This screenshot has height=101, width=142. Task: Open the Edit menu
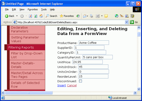coord(14,10)
